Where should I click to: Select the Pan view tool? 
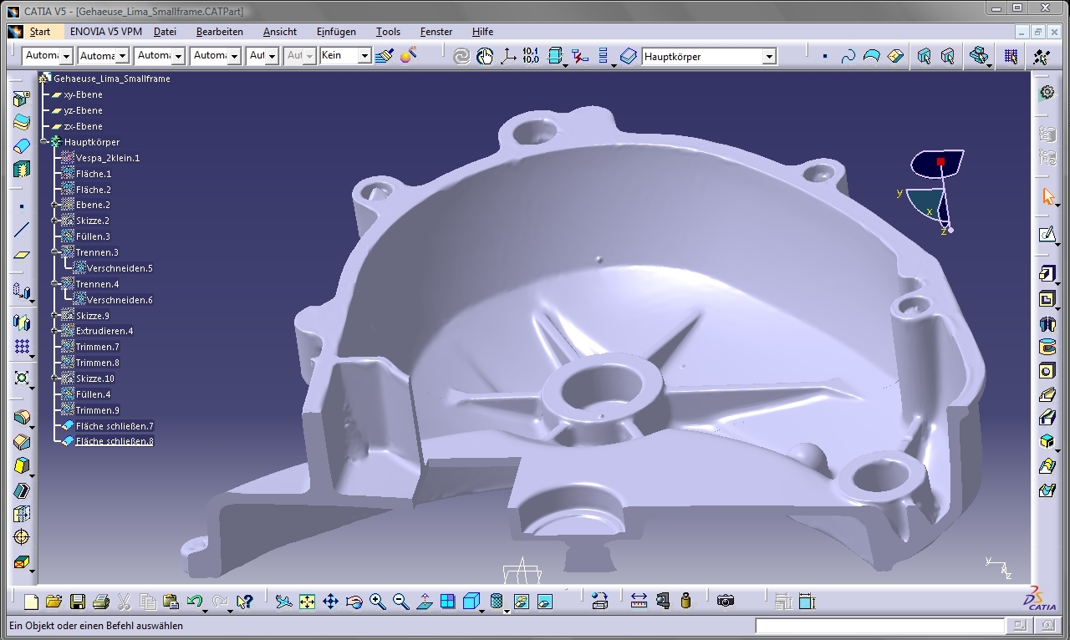click(x=330, y=602)
